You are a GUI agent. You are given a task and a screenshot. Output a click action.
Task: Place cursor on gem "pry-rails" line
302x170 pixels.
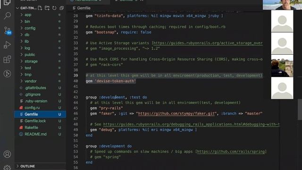point(107,108)
